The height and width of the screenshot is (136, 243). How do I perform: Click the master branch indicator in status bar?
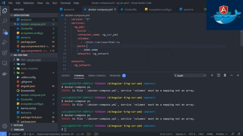[14, 134]
